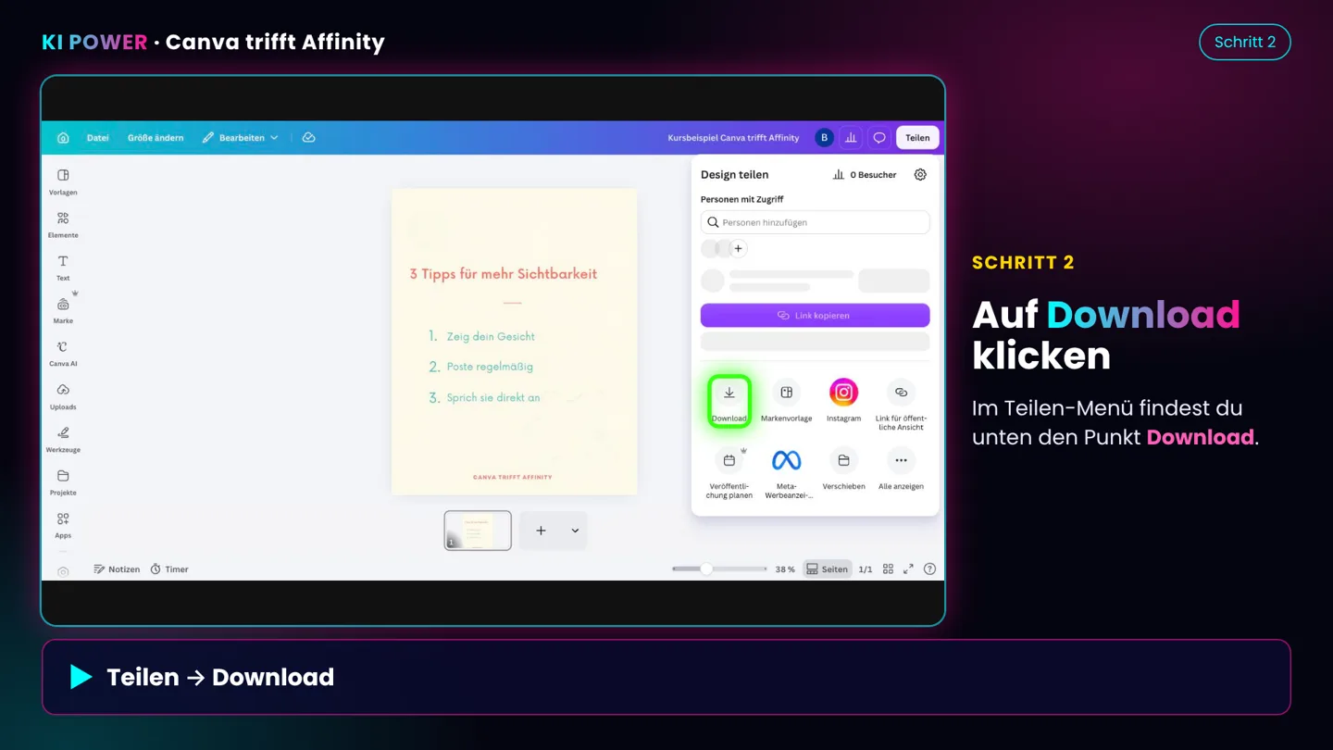Click the 0 Besucher visitor count

[865, 174]
